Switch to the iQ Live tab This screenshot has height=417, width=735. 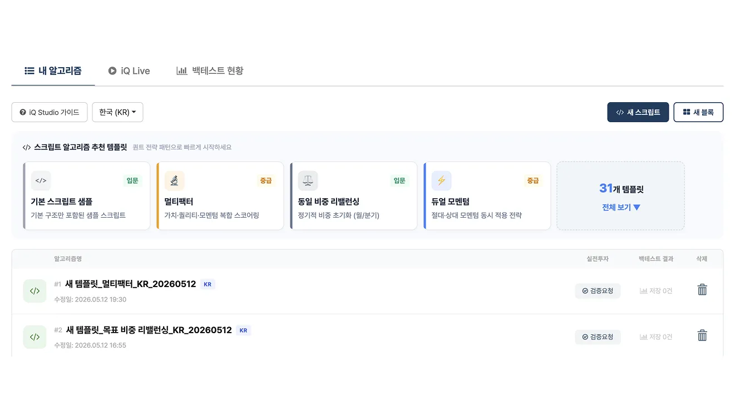click(x=129, y=71)
